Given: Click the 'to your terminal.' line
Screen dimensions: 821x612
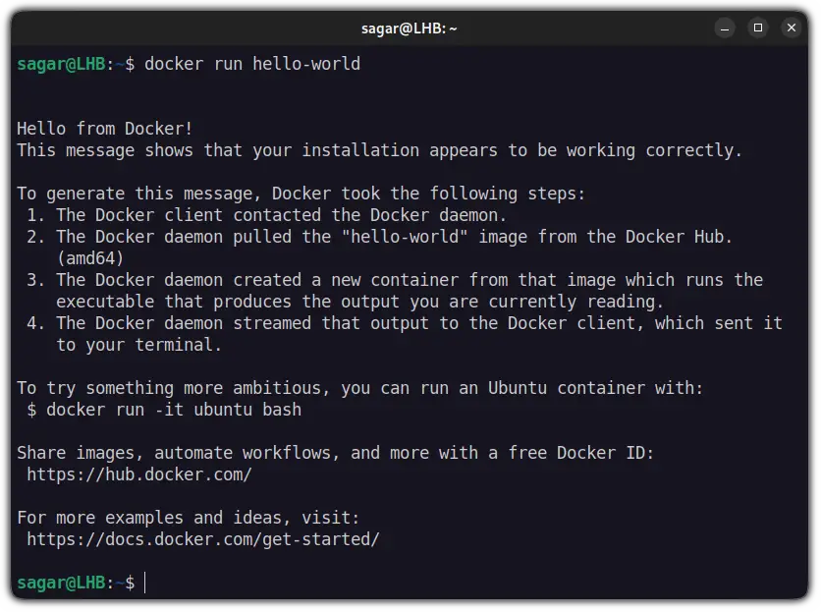Looking at the screenshot, I should (x=139, y=346).
